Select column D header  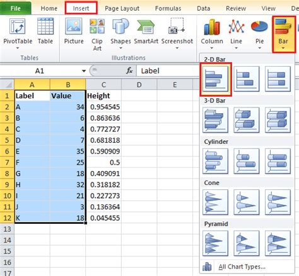(139, 85)
